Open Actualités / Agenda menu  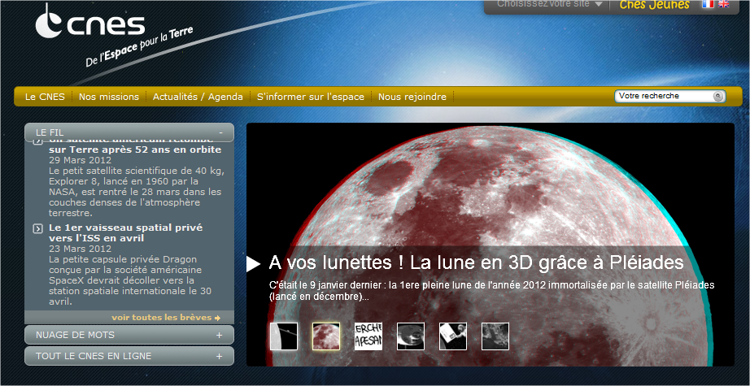pyautogui.click(x=198, y=97)
